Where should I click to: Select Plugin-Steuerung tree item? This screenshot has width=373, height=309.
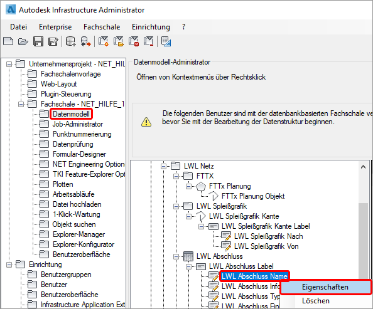pyautogui.click(x=66, y=94)
